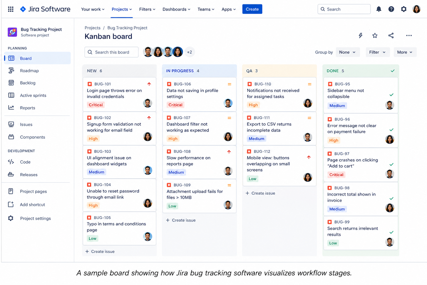Viewport: 427px width, 285px height.
Task: Click the Medium label on BUG-111
Action: (256, 138)
